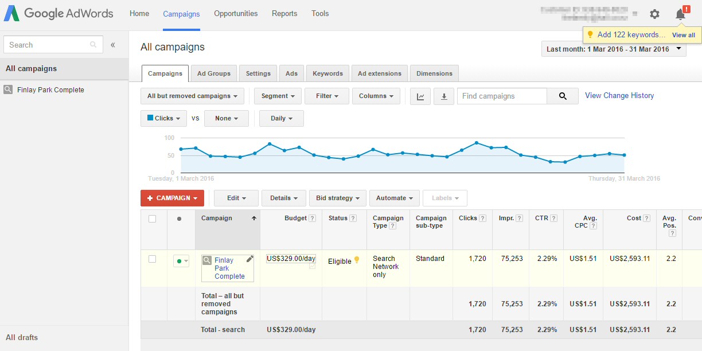Click the Status column help icon
Viewport: 702px width, 351px height.
point(353,219)
